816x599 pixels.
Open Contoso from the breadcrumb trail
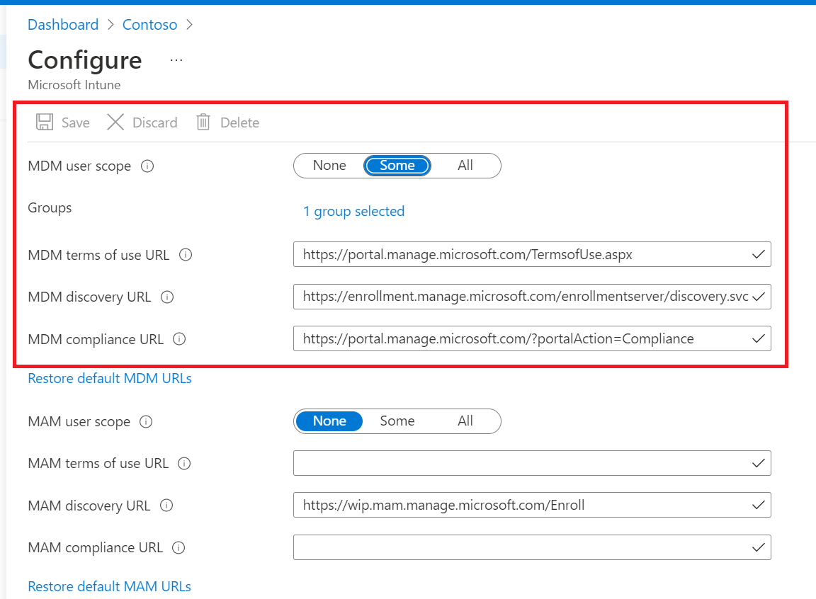[x=149, y=24]
